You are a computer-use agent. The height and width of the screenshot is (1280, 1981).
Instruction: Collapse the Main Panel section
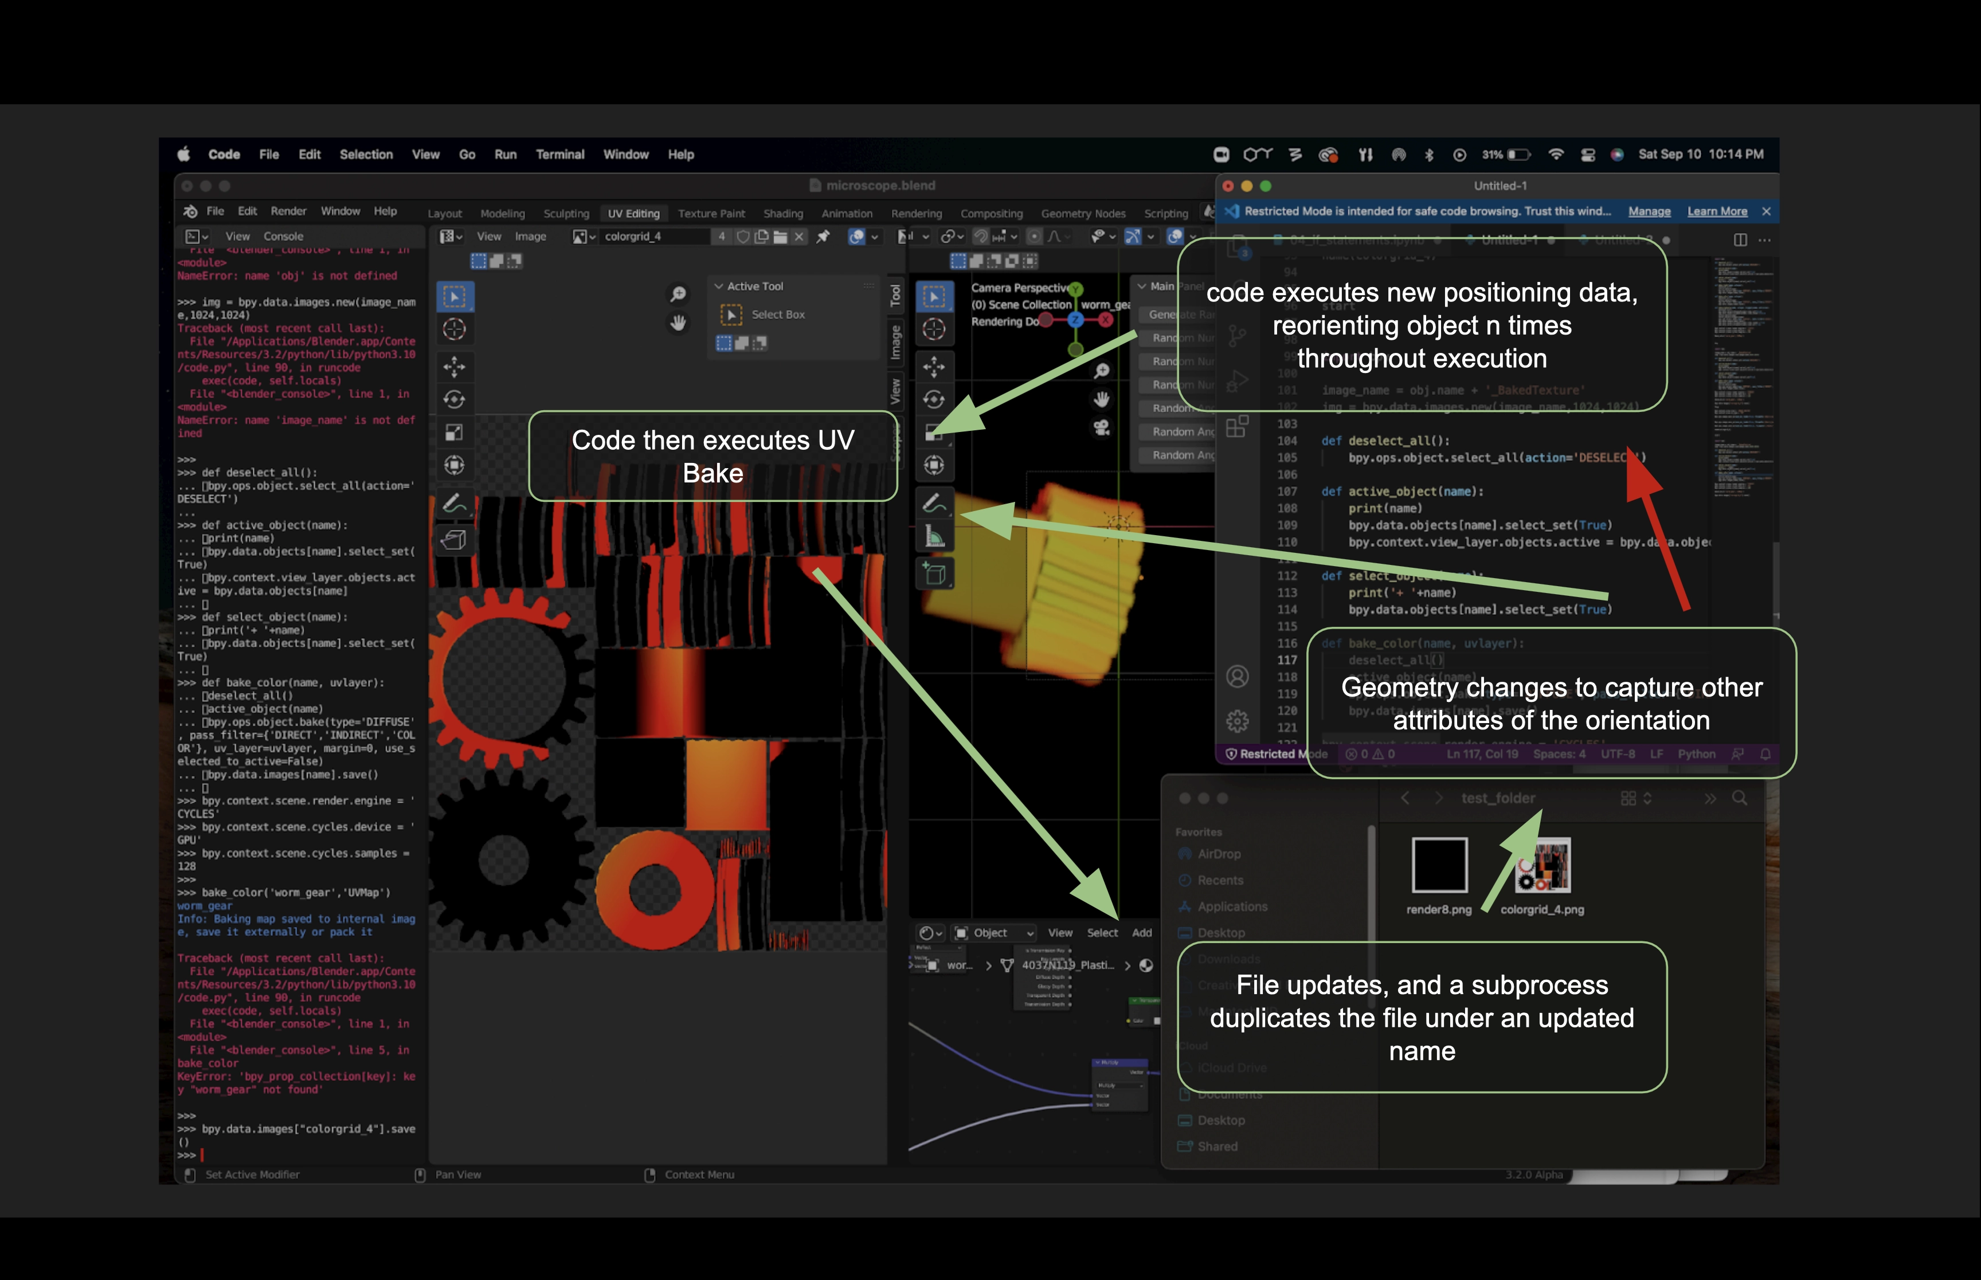(x=1143, y=286)
